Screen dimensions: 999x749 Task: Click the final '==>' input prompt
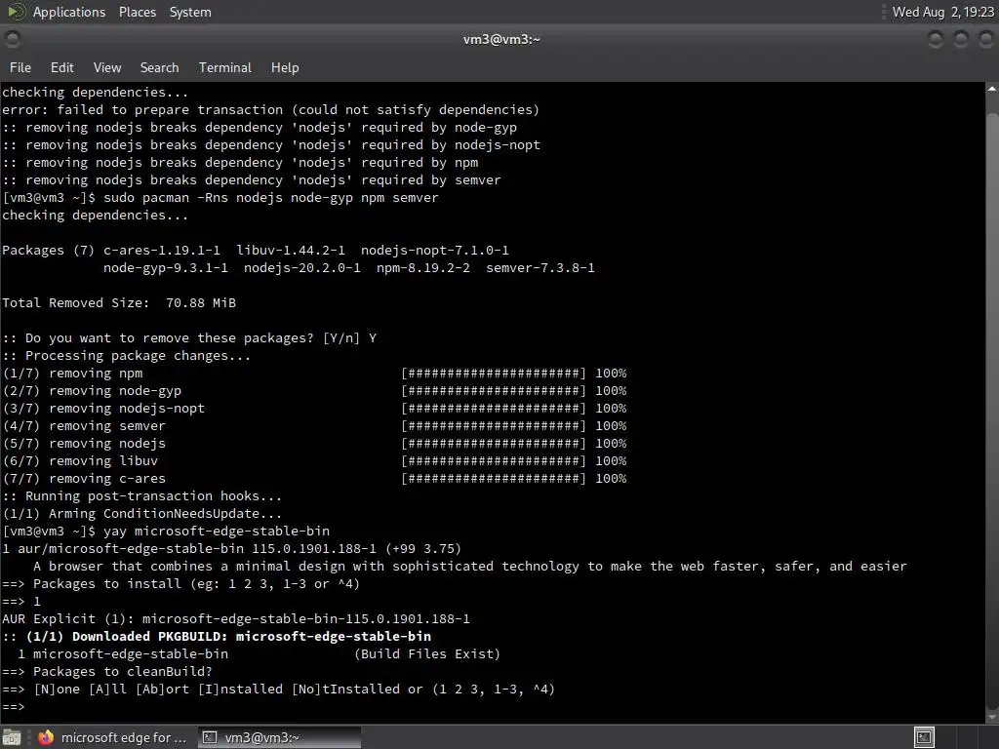pos(14,707)
